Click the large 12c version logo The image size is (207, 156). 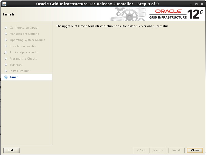[197, 14]
